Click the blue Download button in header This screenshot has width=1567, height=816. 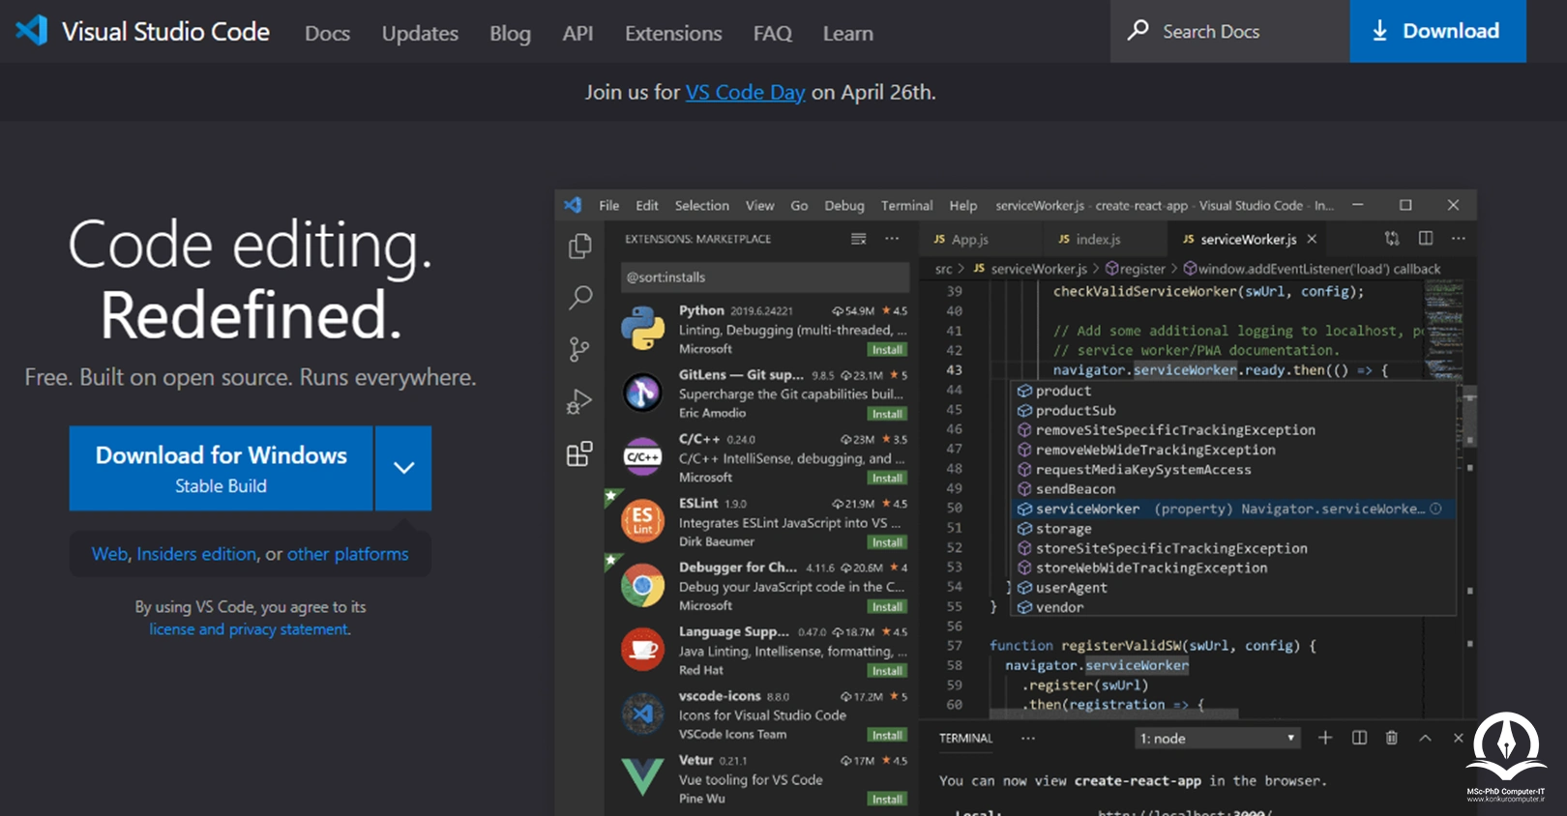(x=1437, y=31)
